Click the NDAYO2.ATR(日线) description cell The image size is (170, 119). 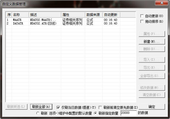click(43, 24)
